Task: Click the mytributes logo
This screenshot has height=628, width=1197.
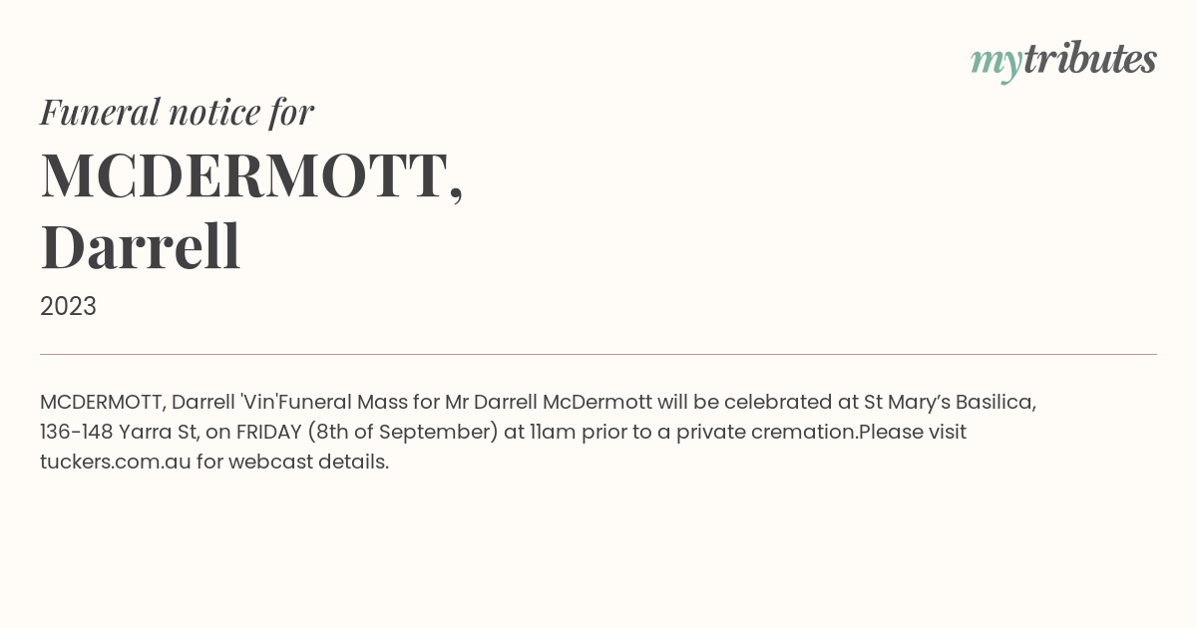Action: click(x=1063, y=61)
